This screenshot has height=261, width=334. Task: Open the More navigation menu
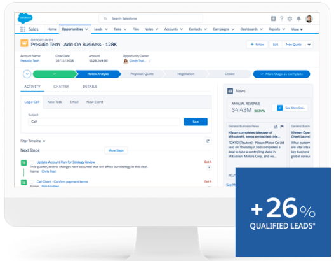point(297,29)
